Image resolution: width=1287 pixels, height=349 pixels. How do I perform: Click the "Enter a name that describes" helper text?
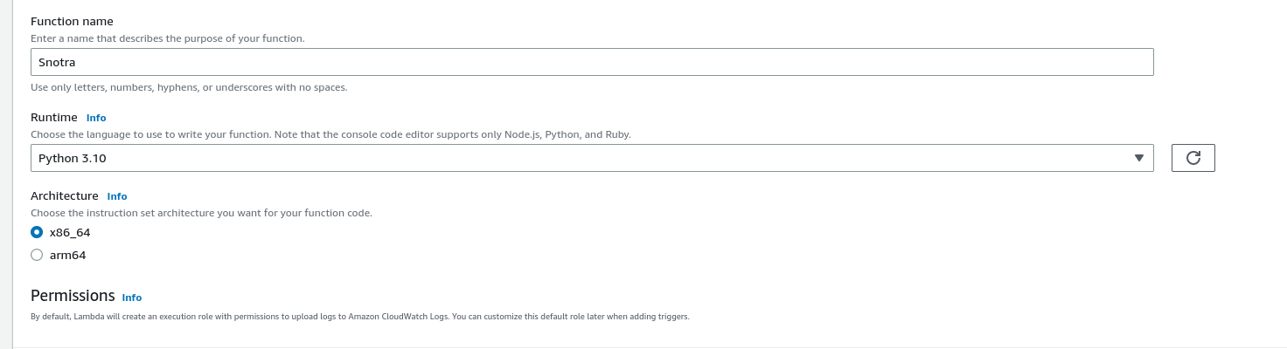167,38
